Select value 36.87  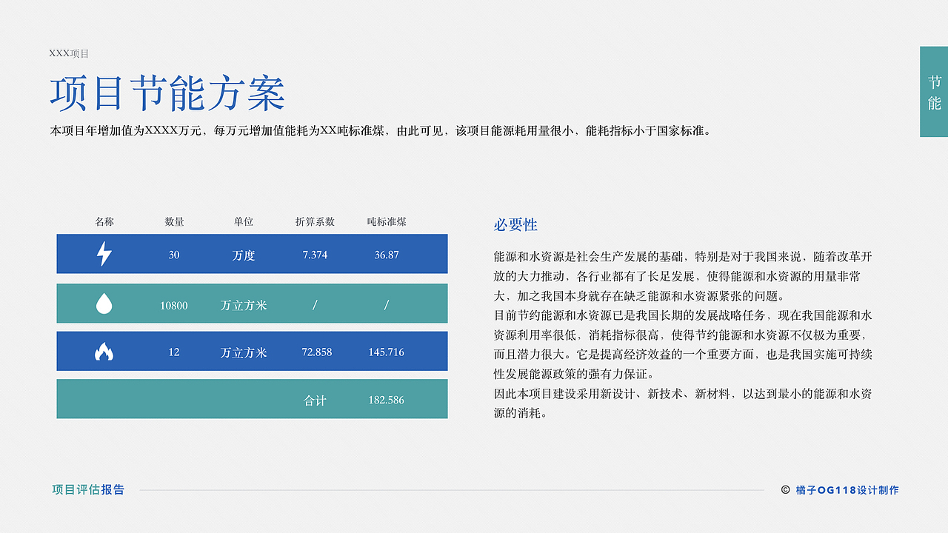(387, 255)
